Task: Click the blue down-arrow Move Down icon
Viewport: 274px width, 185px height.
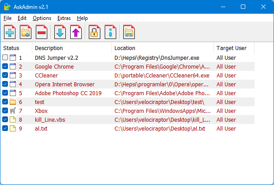Action: pos(60,32)
